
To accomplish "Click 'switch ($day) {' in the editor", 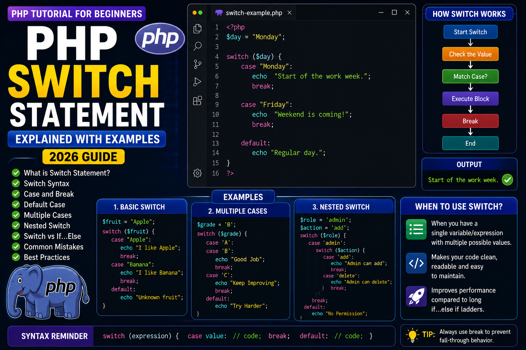I will (x=254, y=56).
